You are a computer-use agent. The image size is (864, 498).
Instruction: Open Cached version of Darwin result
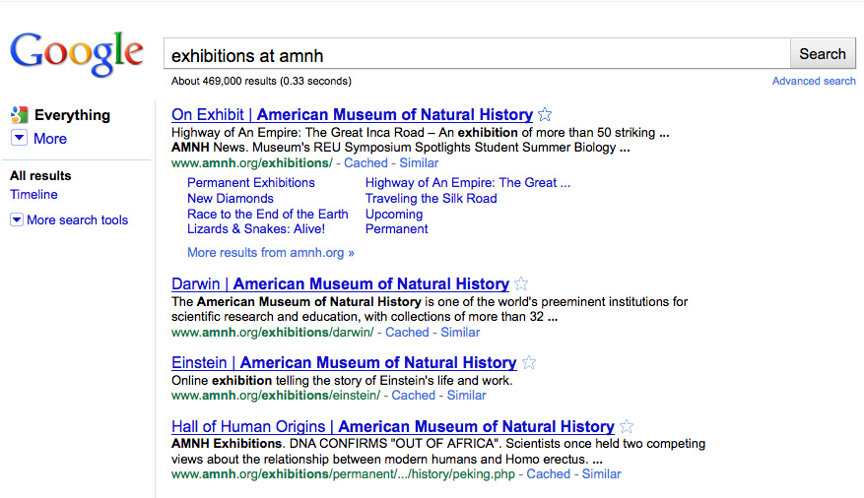pos(407,333)
